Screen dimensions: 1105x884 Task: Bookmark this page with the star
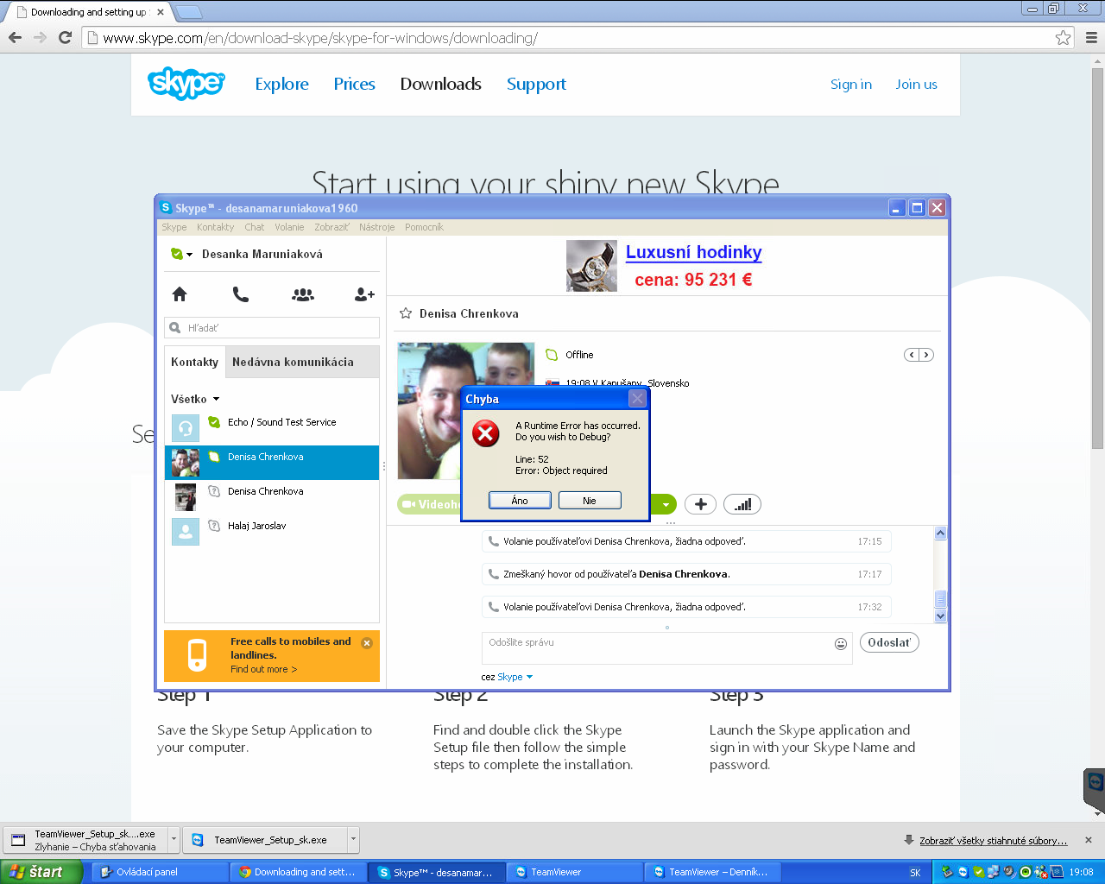[x=1063, y=37]
